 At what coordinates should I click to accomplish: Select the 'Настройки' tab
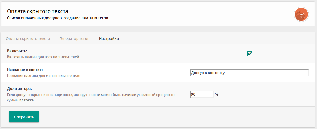click(x=109, y=39)
